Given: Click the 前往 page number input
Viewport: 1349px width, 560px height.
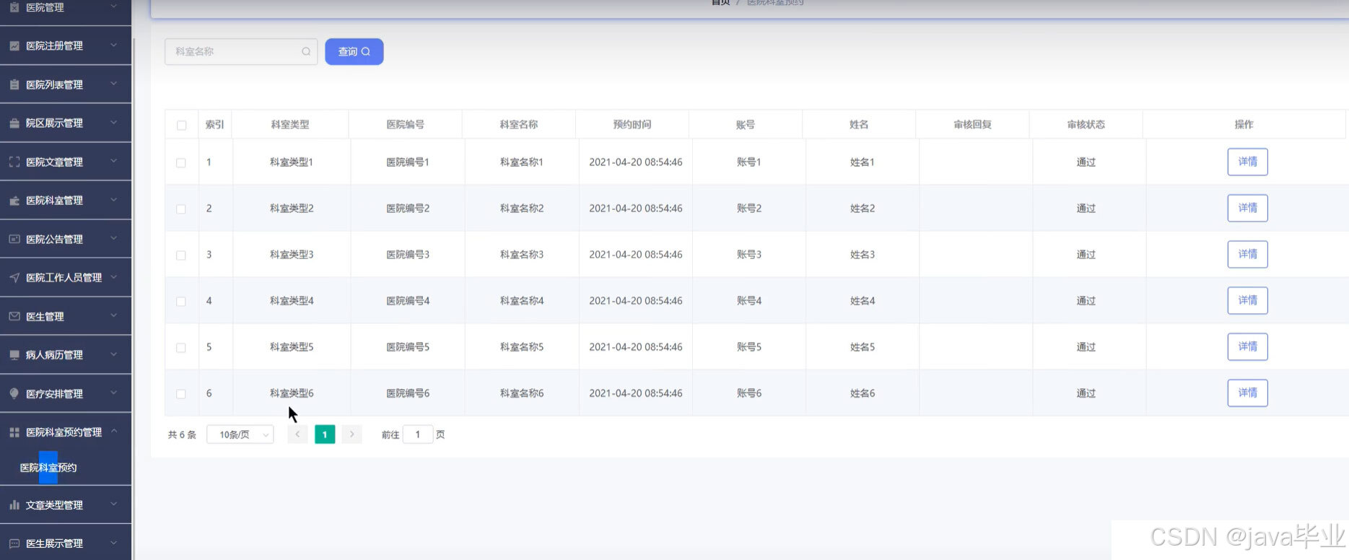Looking at the screenshot, I should [x=418, y=434].
